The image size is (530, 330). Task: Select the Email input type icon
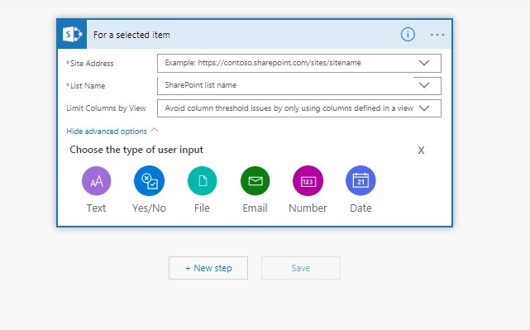click(x=255, y=181)
